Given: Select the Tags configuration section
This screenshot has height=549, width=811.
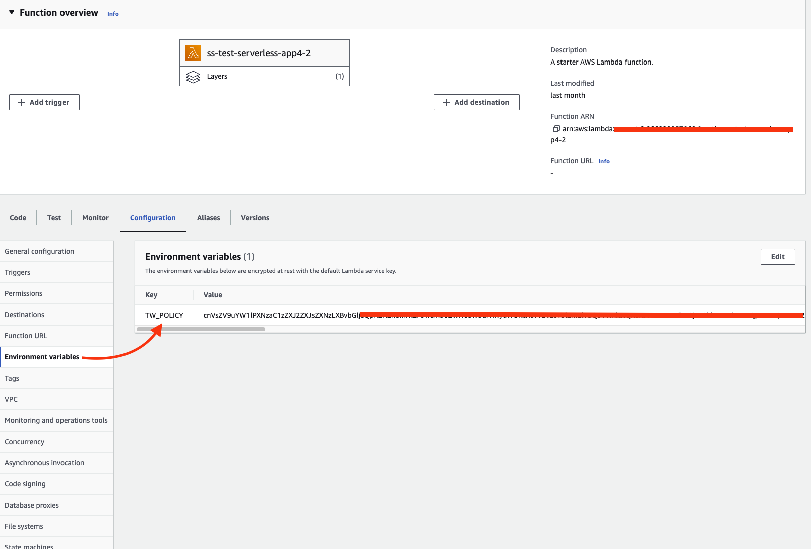Looking at the screenshot, I should click(12, 378).
